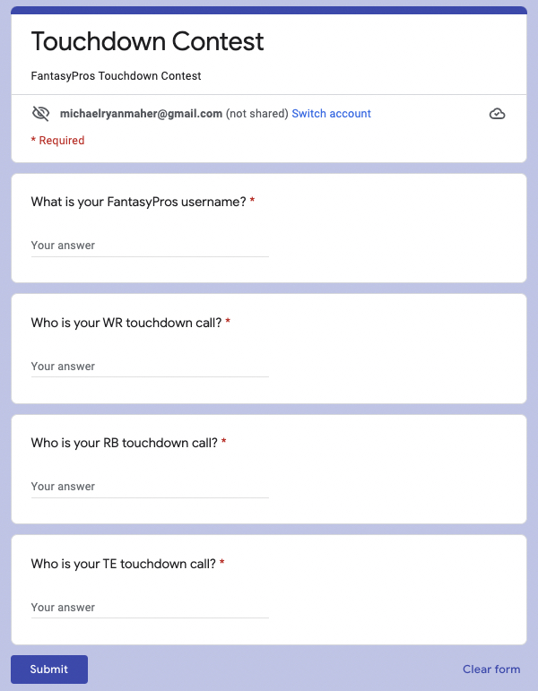This screenshot has height=691, width=538.
Task: Click the cloud draft-saved icon
Action: (498, 114)
